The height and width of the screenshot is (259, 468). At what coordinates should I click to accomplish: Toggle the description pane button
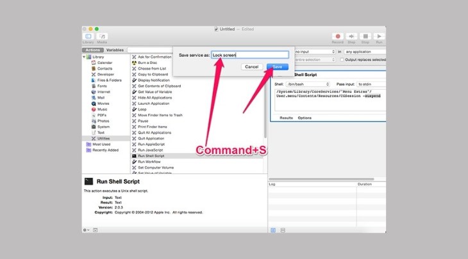(96, 230)
